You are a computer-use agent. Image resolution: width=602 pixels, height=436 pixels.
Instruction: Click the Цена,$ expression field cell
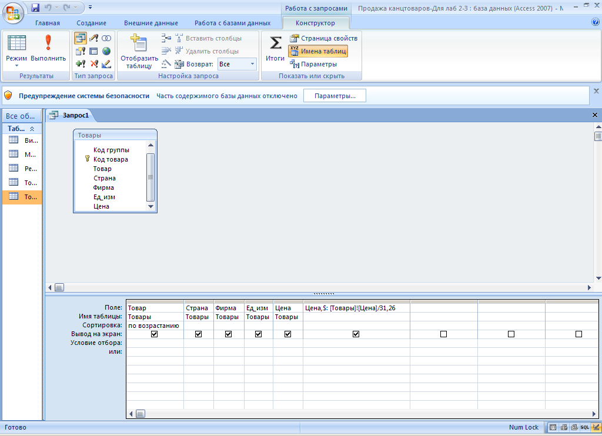[x=356, y=308]
